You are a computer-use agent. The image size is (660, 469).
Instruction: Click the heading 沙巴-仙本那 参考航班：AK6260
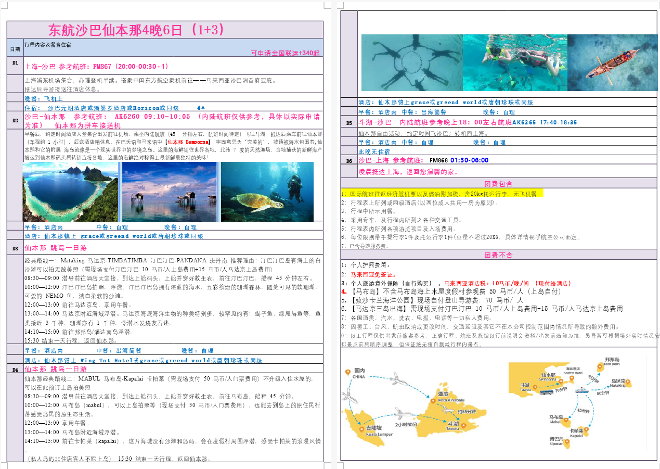click(172, 121)
